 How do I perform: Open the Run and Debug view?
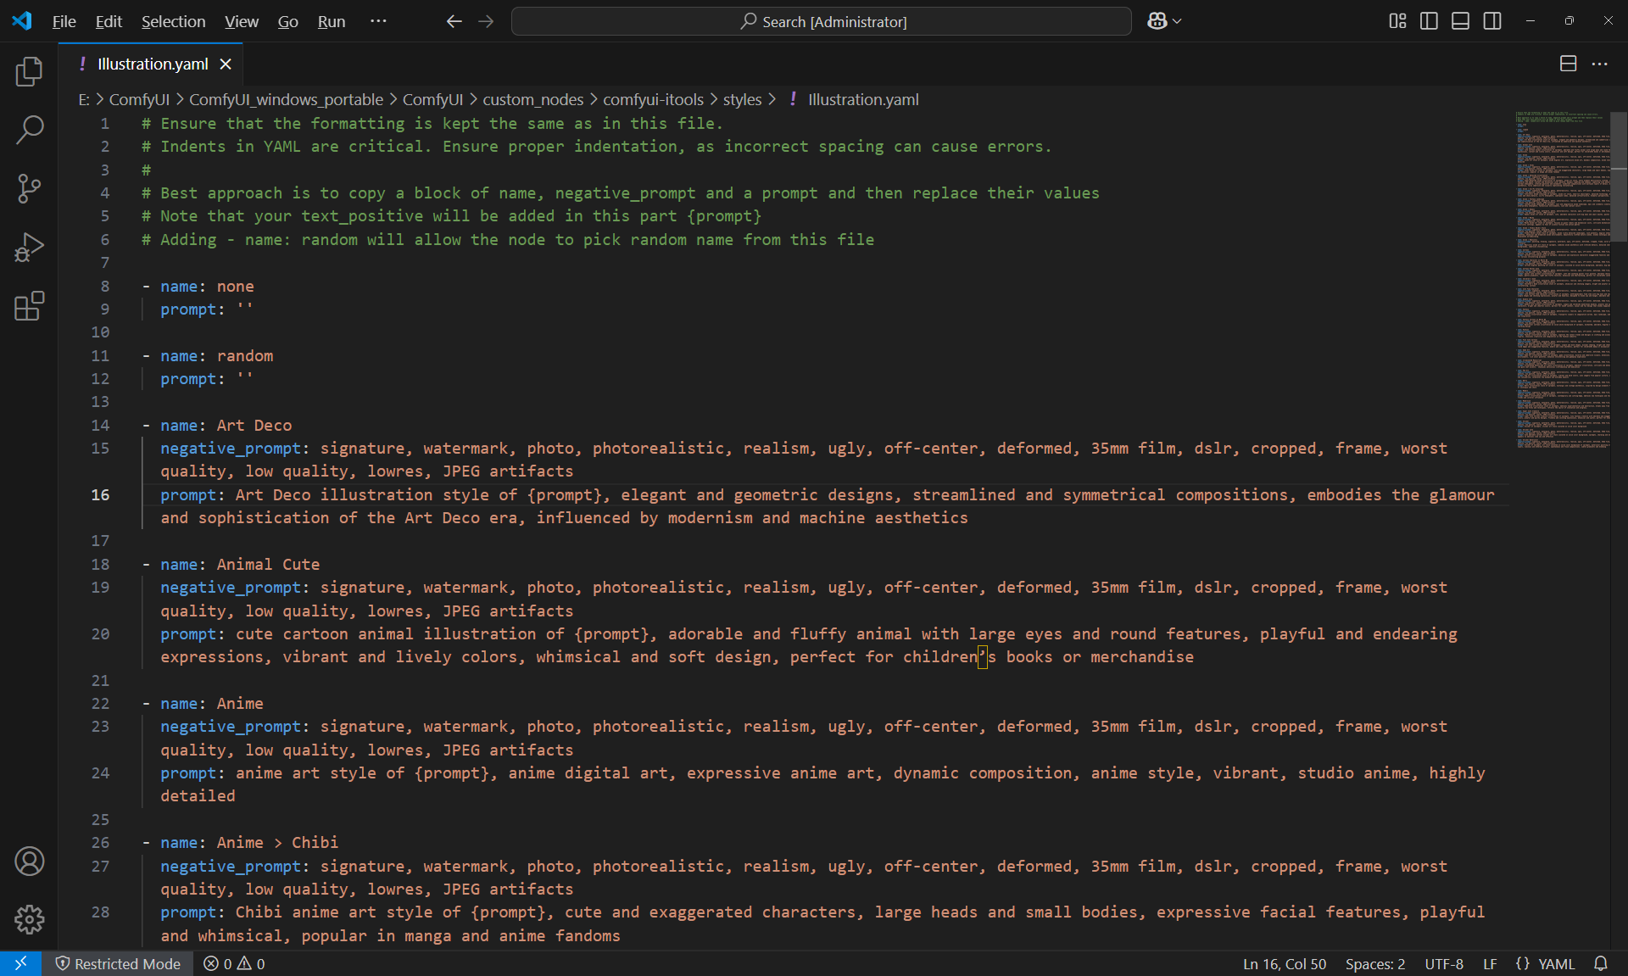(29, 248)
